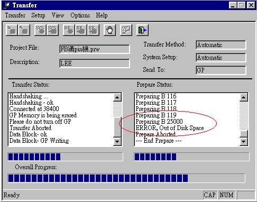Open the Options menu
This screenshot has width=257, height=202.
[x=80, y=15]
